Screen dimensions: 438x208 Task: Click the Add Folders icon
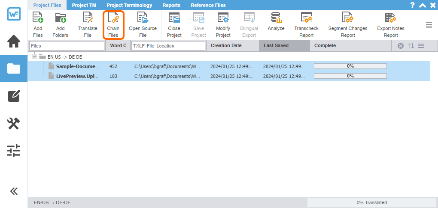pyautogui.click(x=60, y=18)
